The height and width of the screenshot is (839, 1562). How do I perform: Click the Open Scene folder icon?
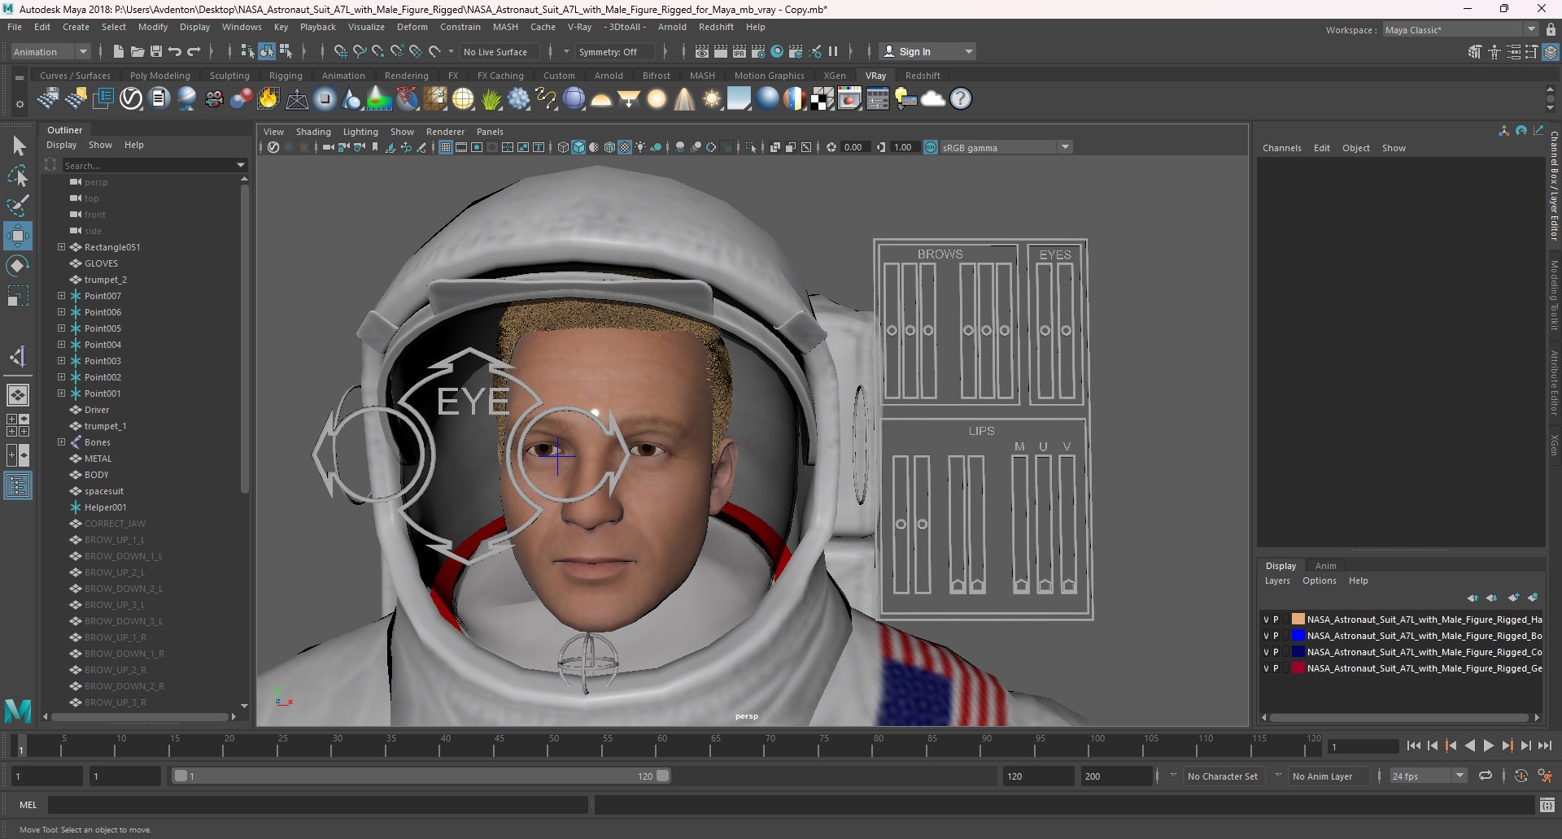pyautogui.click(x=137, y=51)
